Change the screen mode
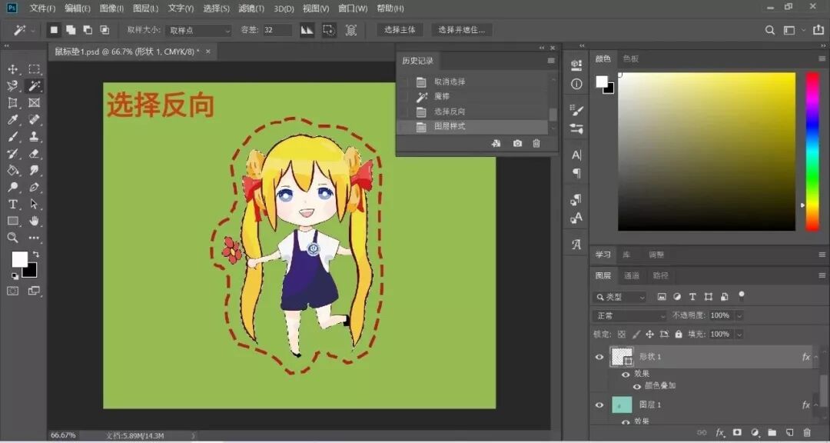The height and width of the screenshot is (443, 830). [x=35, y=291]
